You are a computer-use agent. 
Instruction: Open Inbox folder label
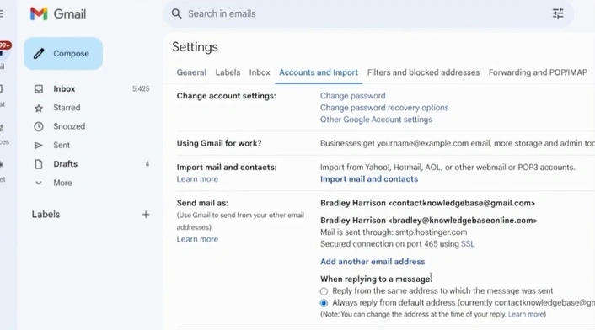pos(64,89)
